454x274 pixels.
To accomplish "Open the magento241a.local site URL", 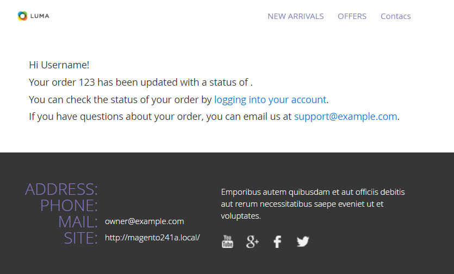I will pos(152,238).
